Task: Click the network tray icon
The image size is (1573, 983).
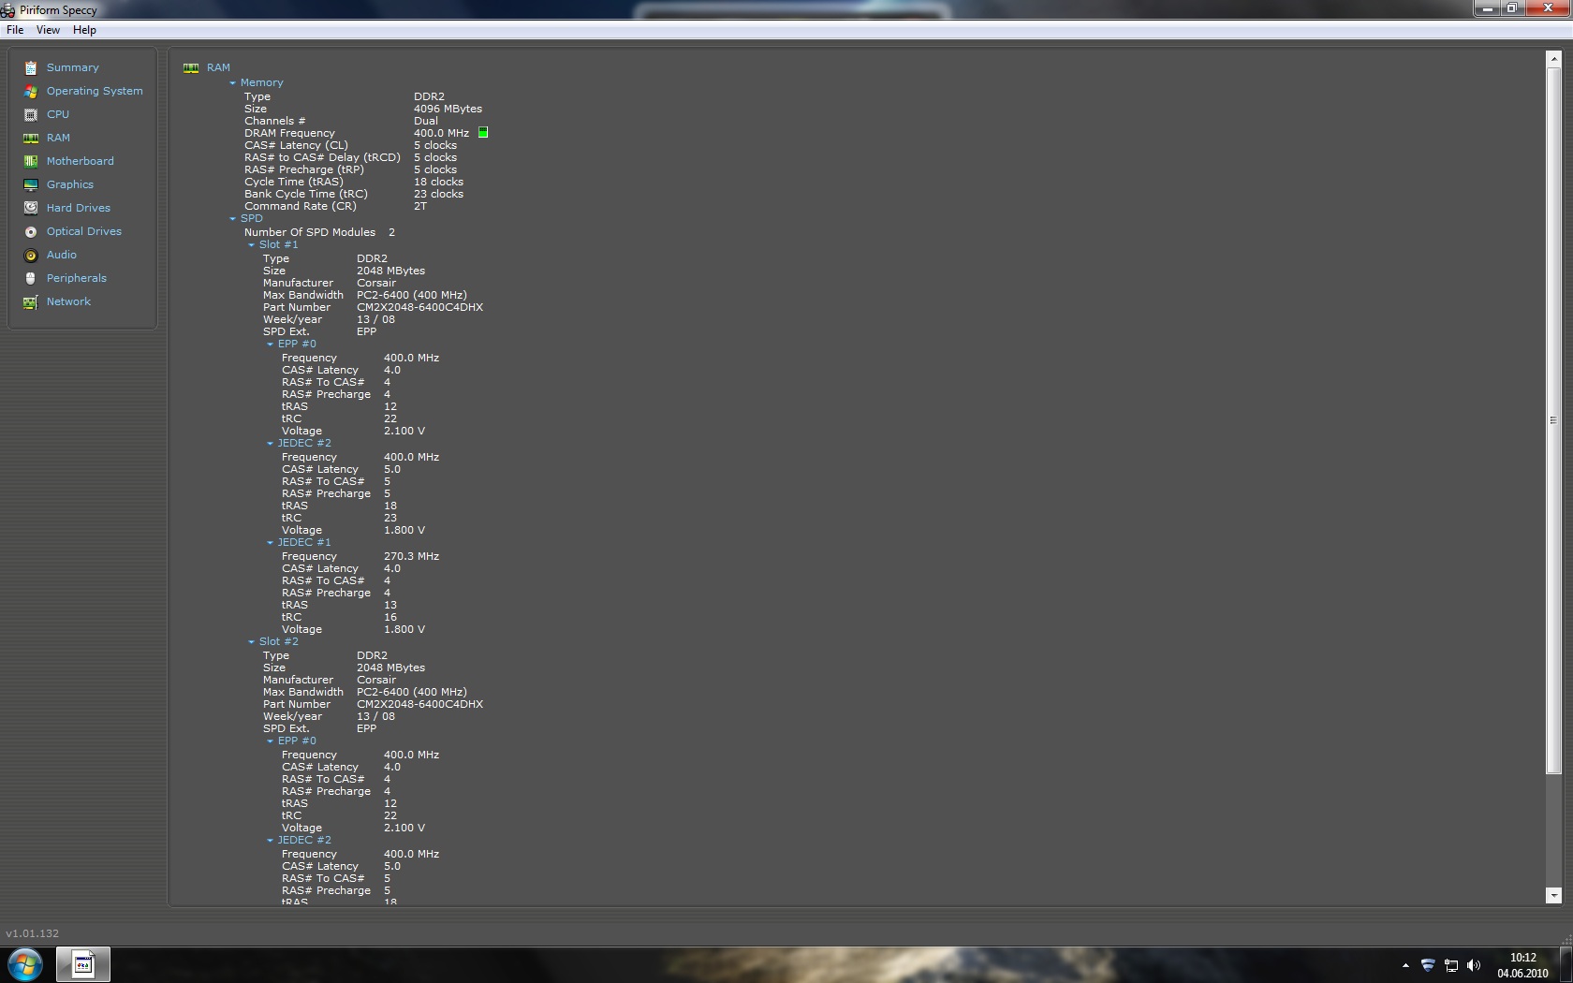Action: pyautogui.click(x=1451, y=965)
